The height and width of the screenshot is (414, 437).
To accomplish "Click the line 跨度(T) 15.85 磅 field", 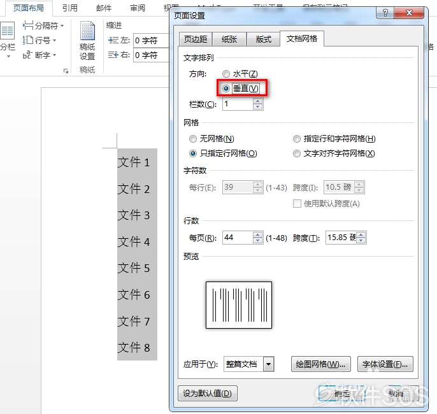I will click(x=341, y=238).
